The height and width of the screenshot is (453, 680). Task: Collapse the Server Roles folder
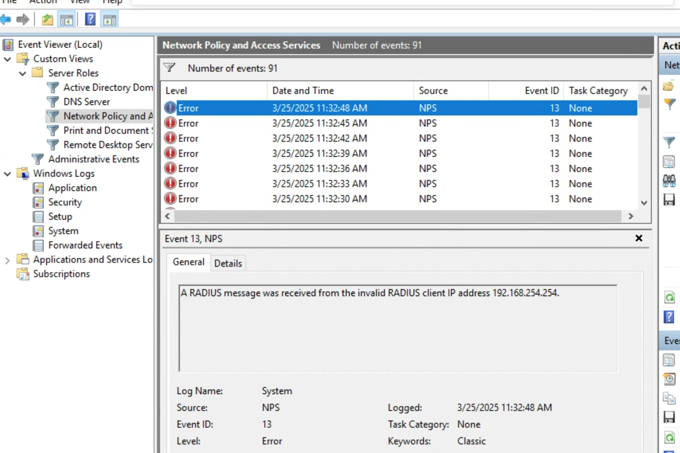22,73
